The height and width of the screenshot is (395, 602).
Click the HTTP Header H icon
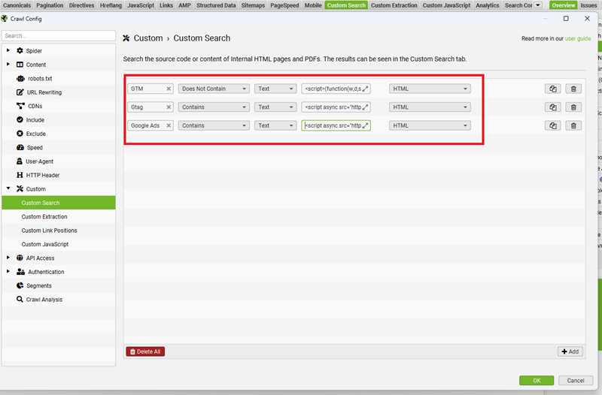(20, 175)
